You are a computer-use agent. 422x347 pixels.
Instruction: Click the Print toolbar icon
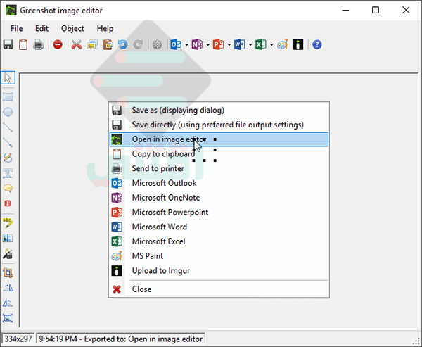pyautogui.click(x=39, y=45)
